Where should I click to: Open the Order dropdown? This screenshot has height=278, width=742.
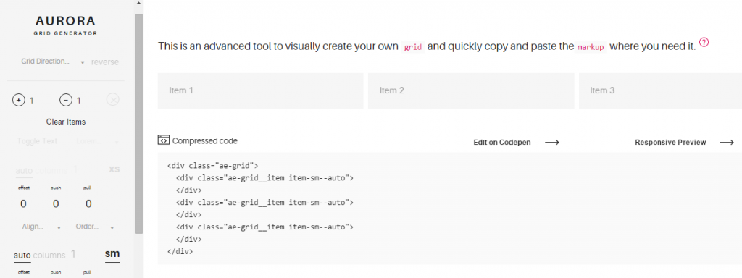tap(95, 227)
